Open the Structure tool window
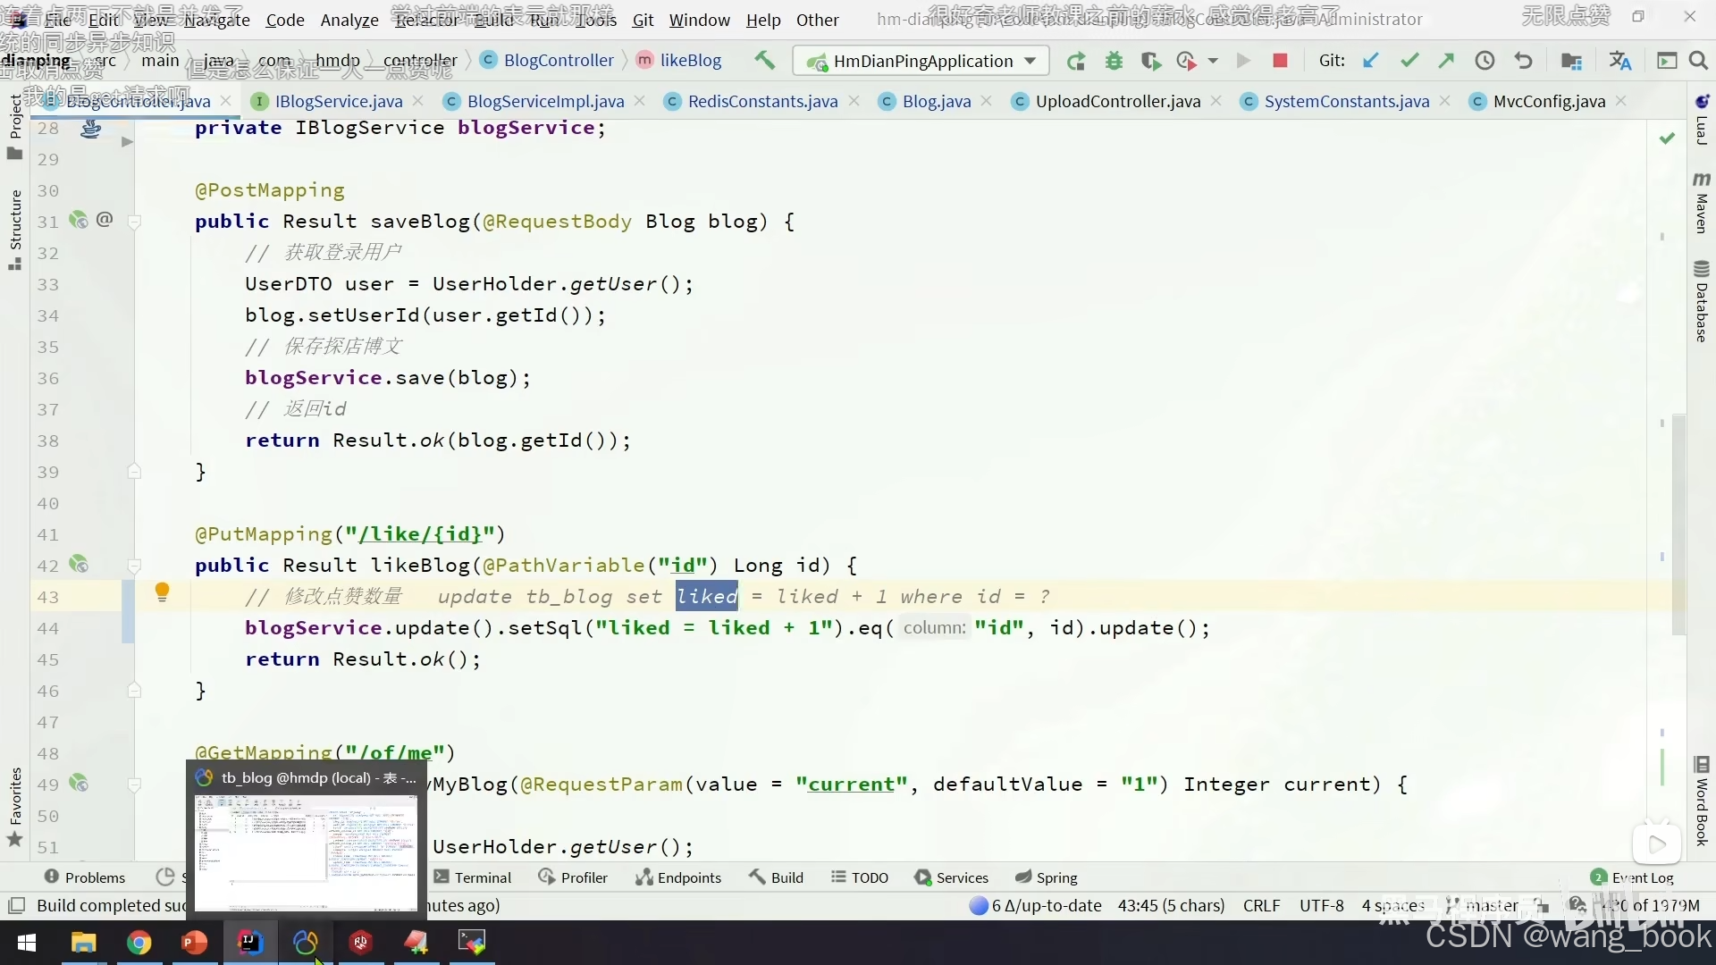 click(x=14, y=231)
